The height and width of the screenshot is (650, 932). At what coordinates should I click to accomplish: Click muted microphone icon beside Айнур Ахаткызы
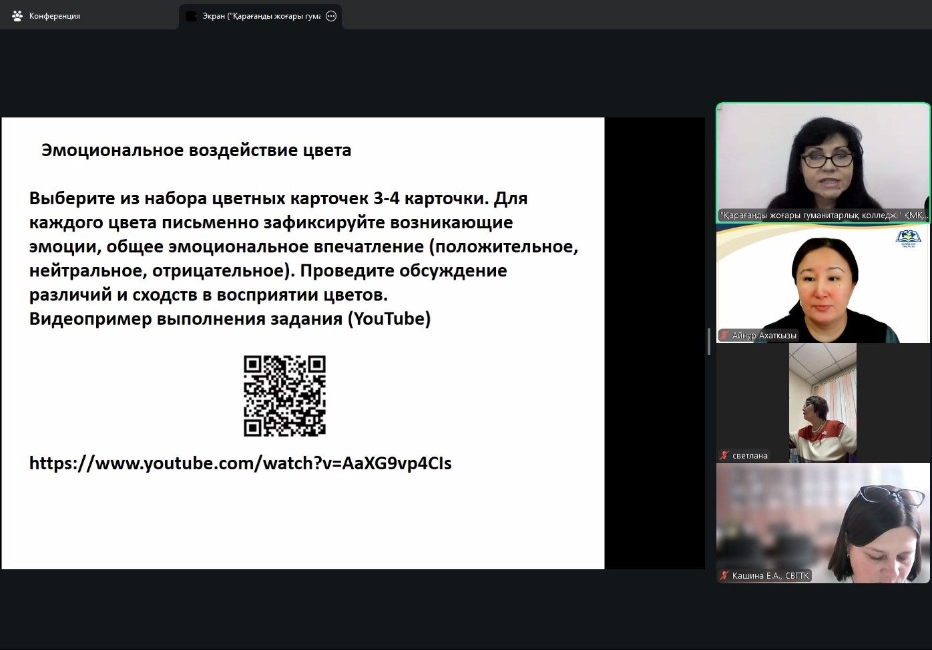(724, 336)
